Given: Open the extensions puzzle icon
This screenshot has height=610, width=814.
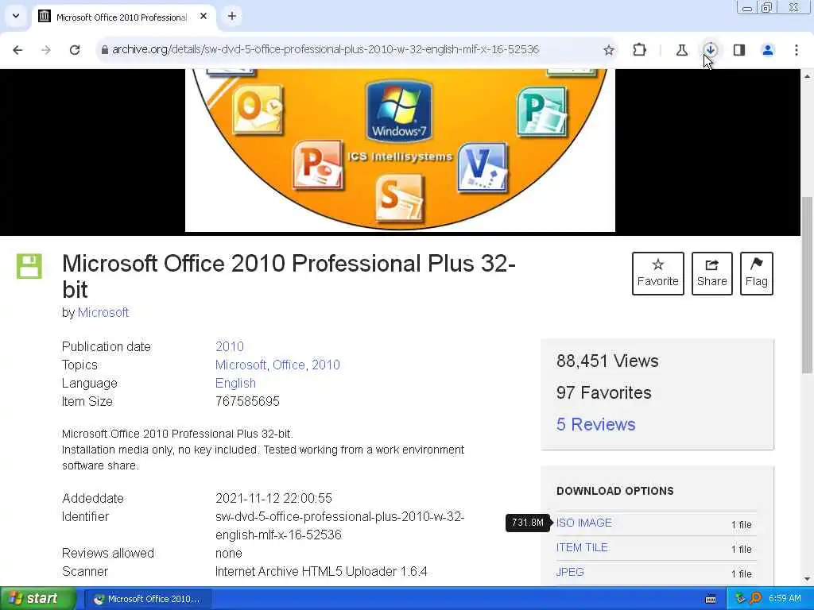Looking at the screenshot, I should [640, 50].
